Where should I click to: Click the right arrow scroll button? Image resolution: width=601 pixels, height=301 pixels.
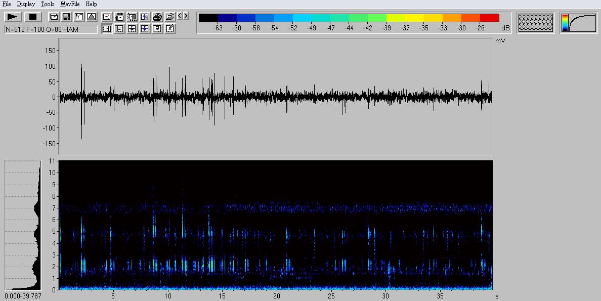(186, 16)
